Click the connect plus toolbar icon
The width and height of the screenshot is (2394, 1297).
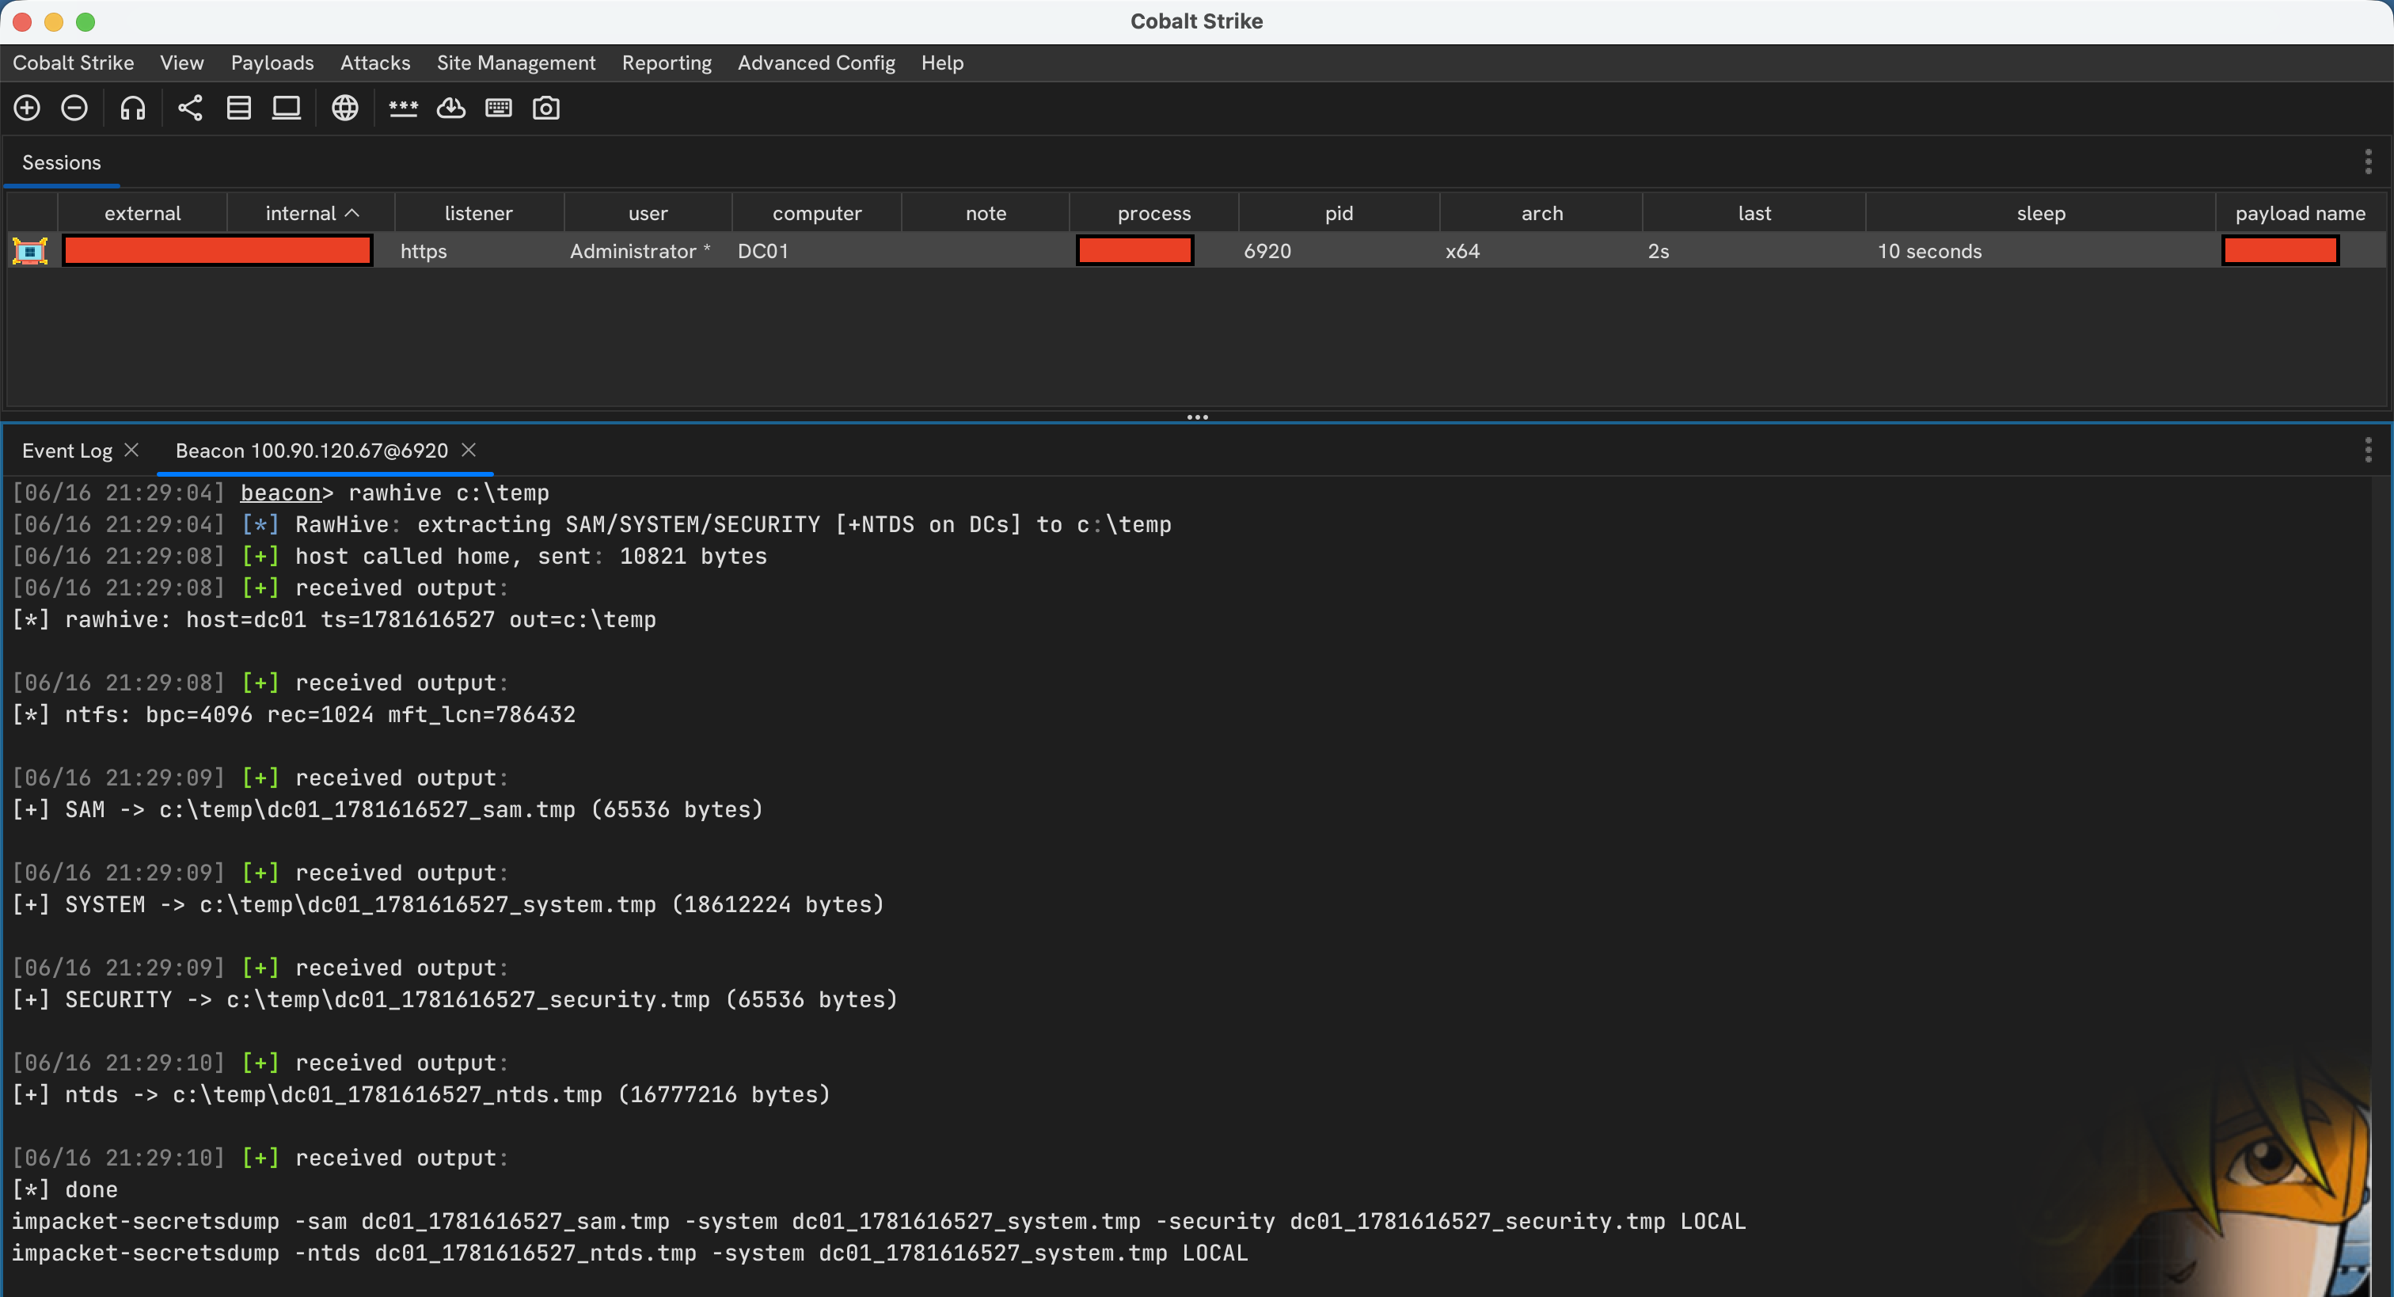(x=27, y=108)
